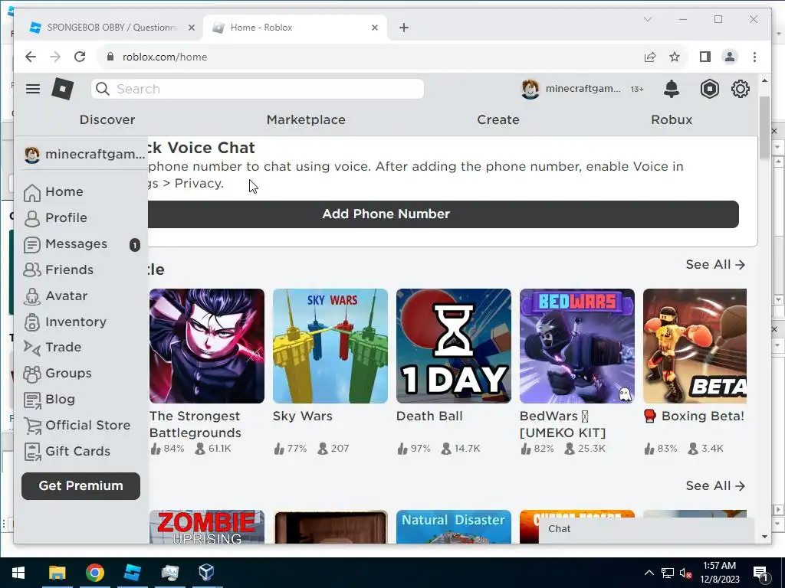Click the page vertical scrollbar thumb
The width and height of the screenshot is (785, 588).
(764, 129)
